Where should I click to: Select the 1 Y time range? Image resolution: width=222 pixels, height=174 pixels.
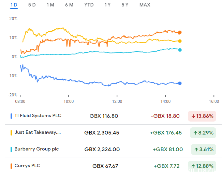[x=107, y=5]
